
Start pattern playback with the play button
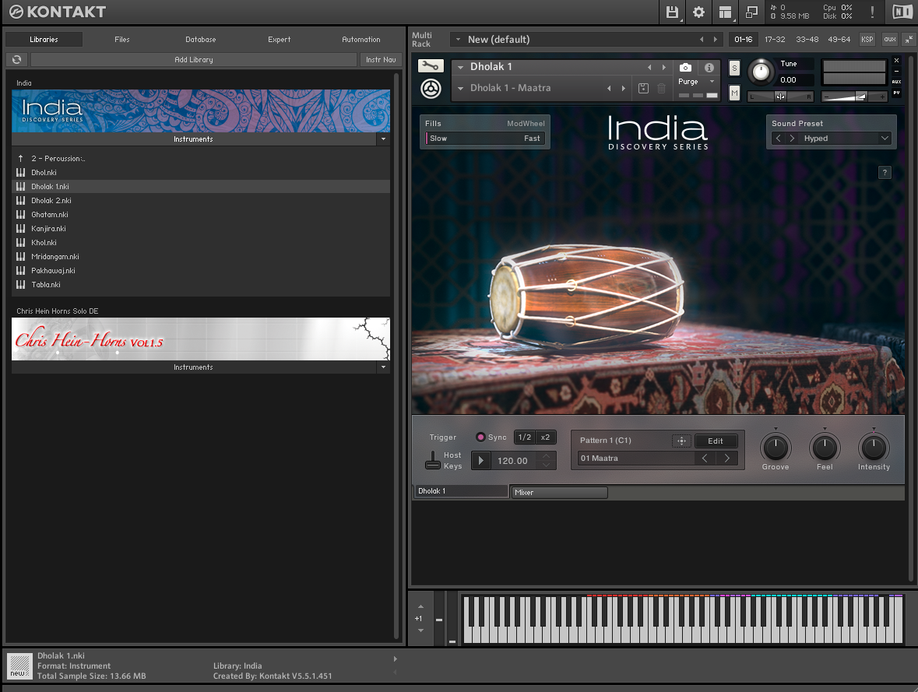coord(480,460)
